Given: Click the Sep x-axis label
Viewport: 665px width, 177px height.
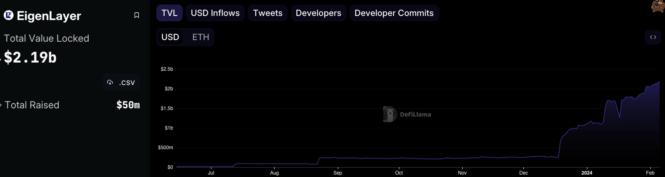Looking at the screenshot, I should 337,173.
